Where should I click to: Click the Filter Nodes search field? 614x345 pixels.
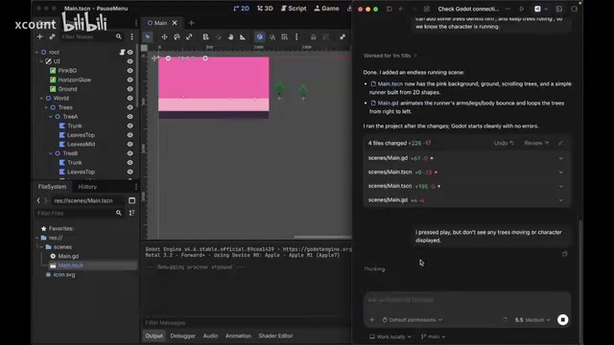coord(92,36)
